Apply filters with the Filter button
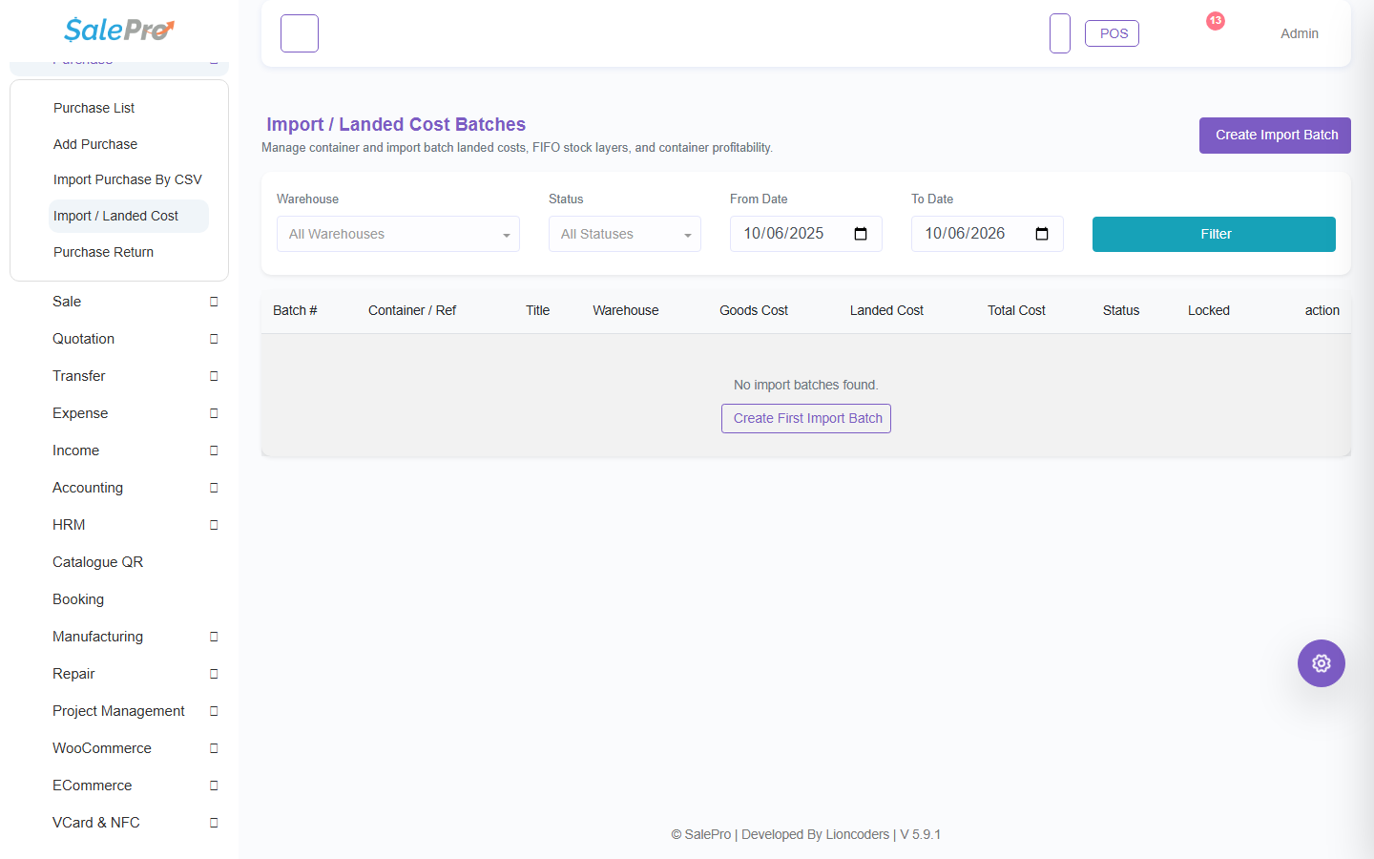Viewport: 1374px width, 859px height. pos(1214,234)
